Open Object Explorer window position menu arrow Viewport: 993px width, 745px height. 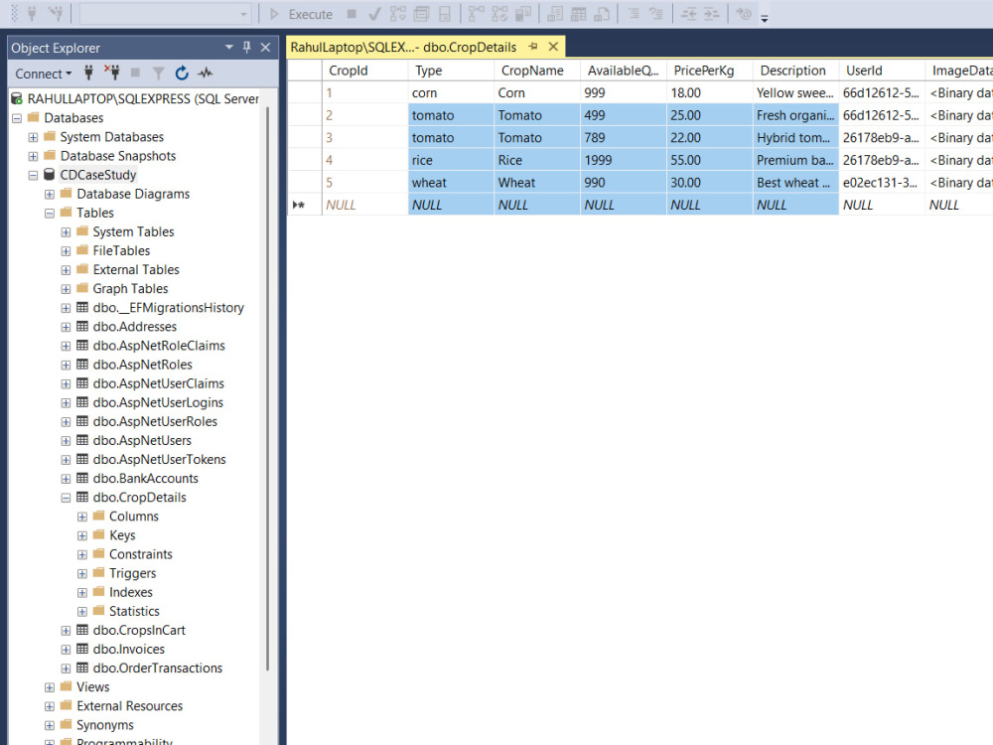(228, 48)
